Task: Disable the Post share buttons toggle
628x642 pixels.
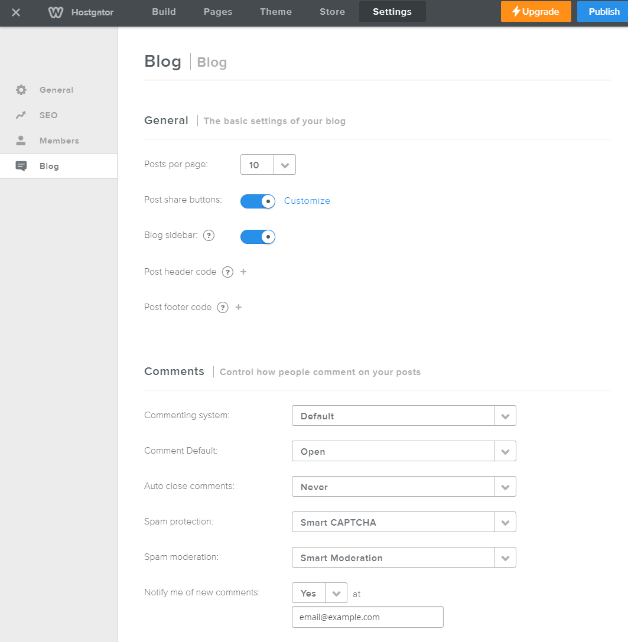Action: point(258,201)
